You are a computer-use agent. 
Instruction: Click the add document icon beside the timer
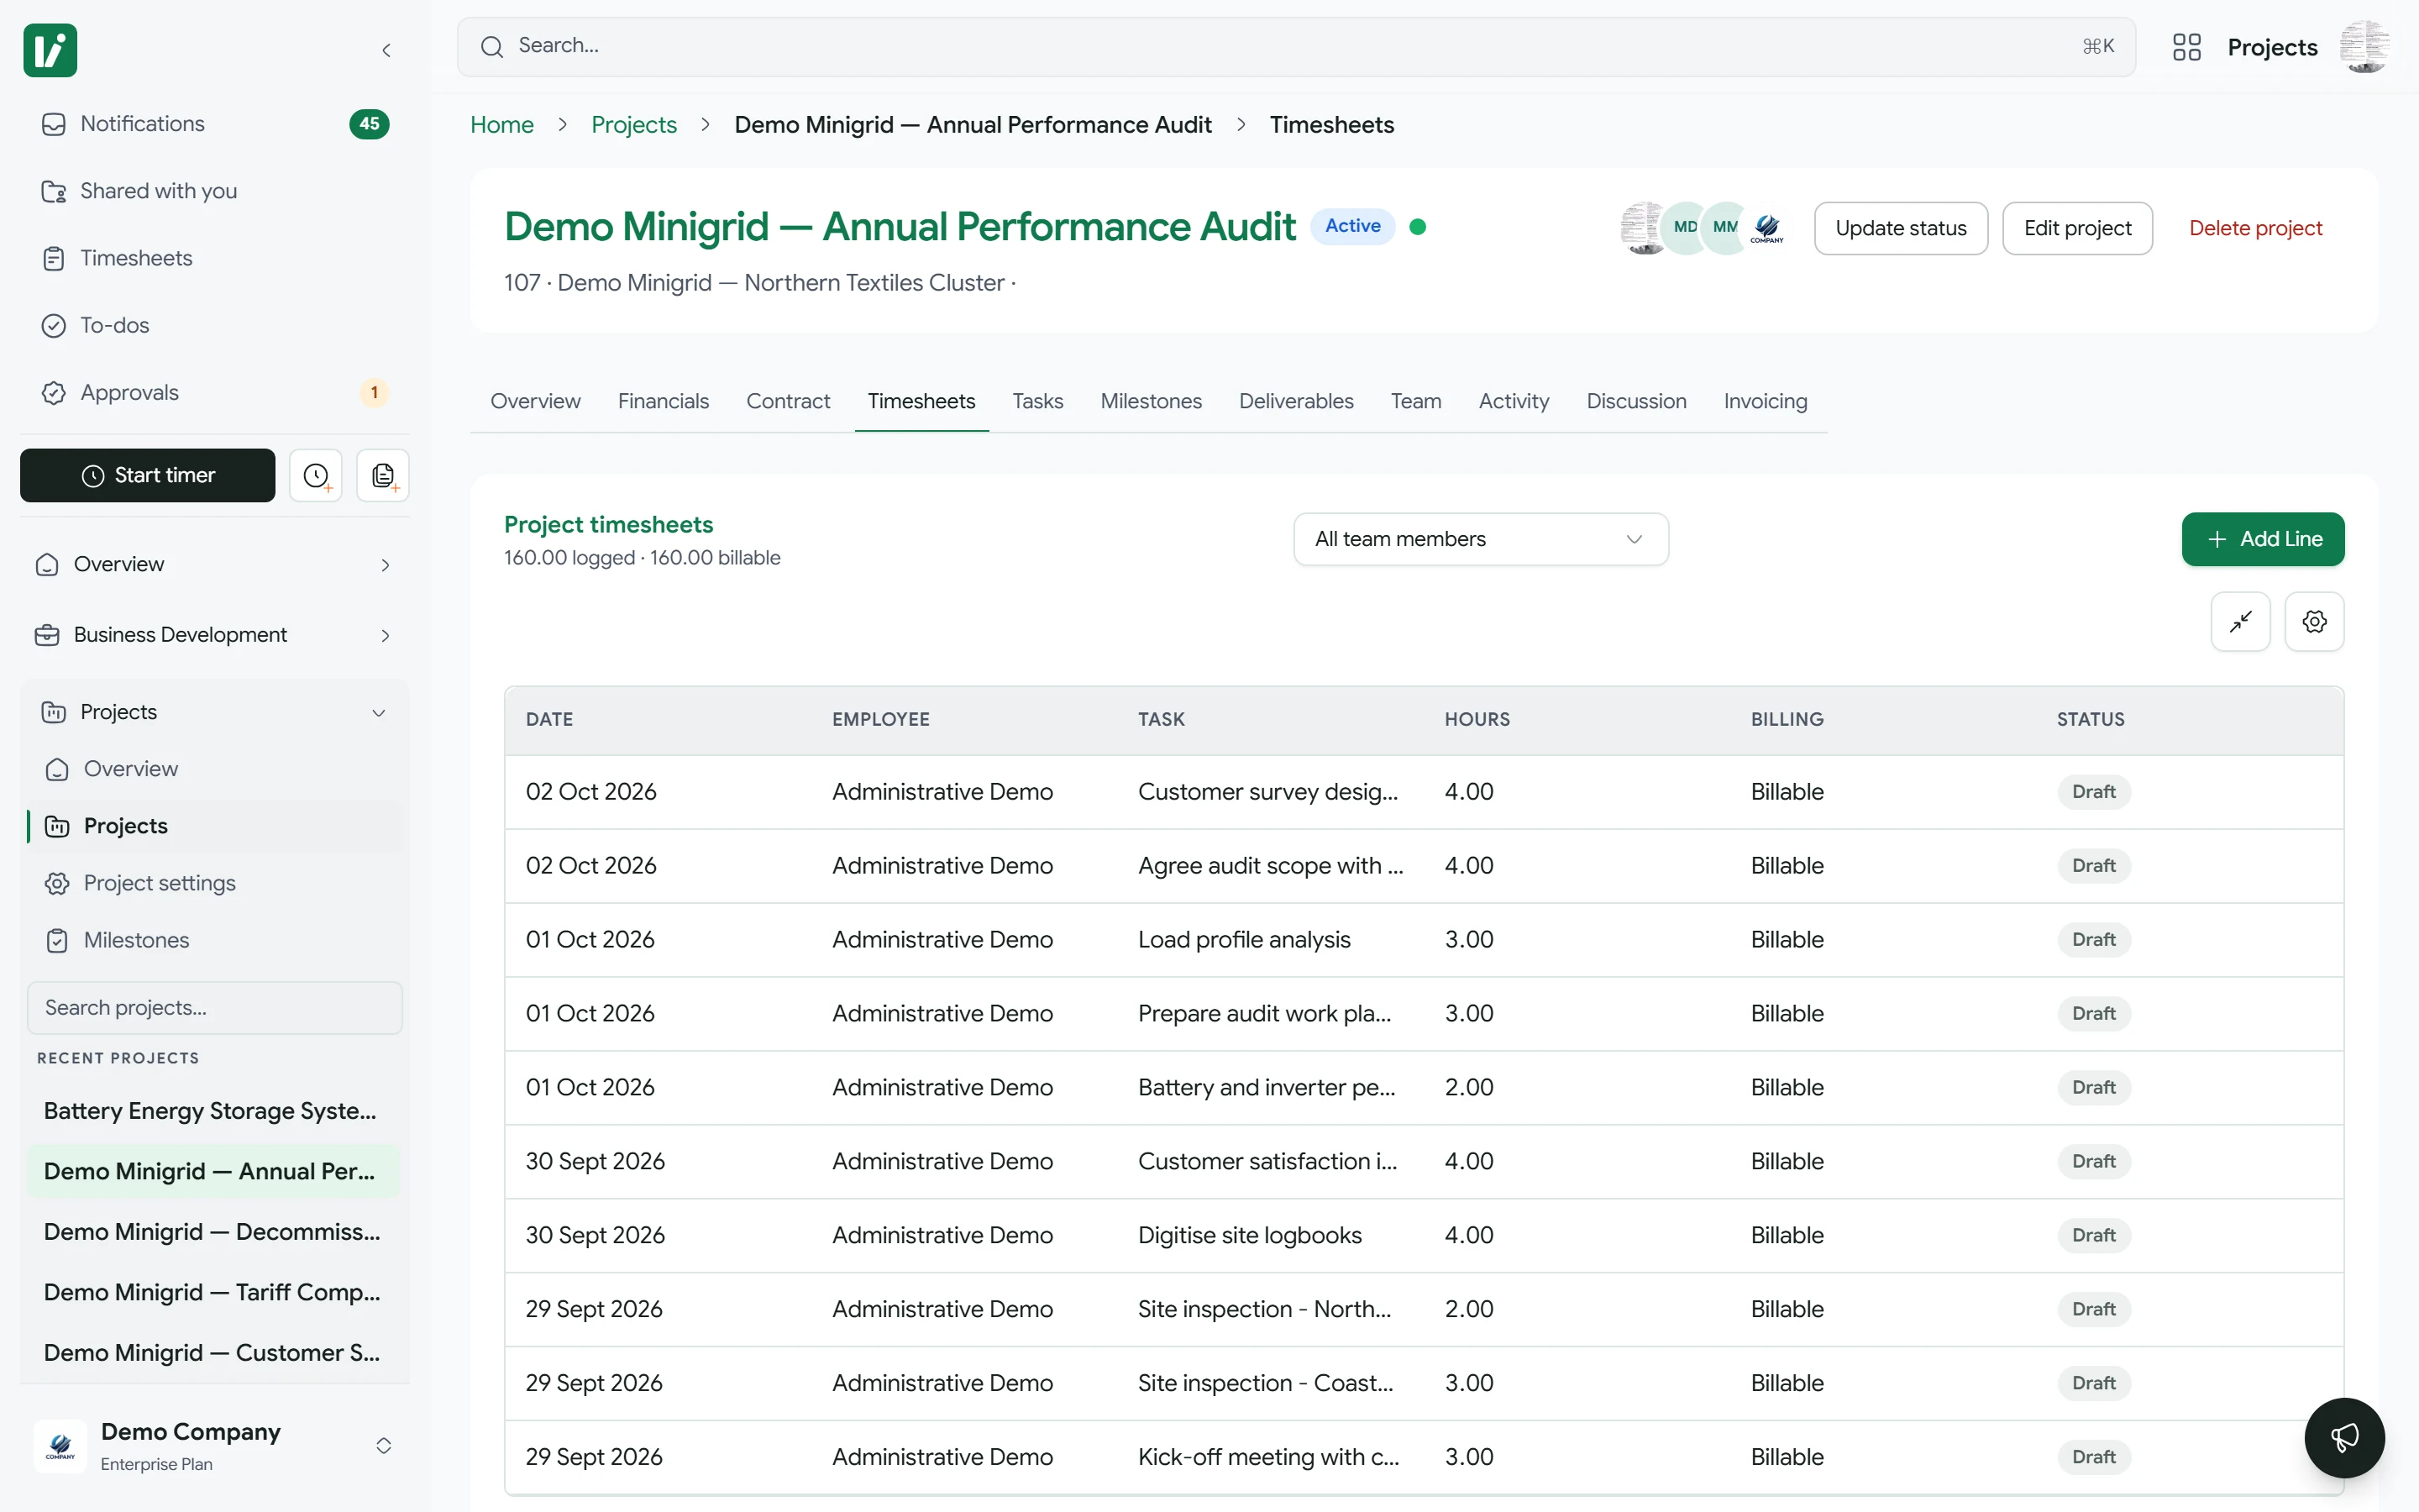coord(383,475)
